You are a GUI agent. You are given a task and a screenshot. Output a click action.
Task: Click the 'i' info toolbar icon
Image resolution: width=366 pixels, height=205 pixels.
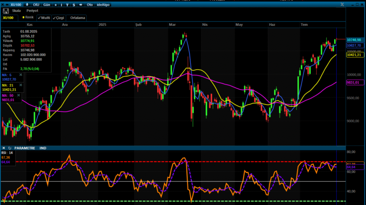click(x=61, y=5)
